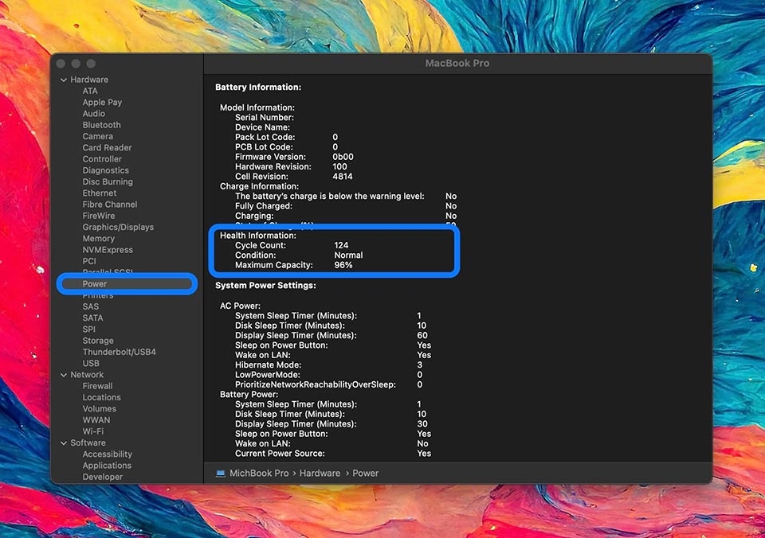Select Memory under Hardware
This screenshot has height=538, width=765.
pos(99,238)
